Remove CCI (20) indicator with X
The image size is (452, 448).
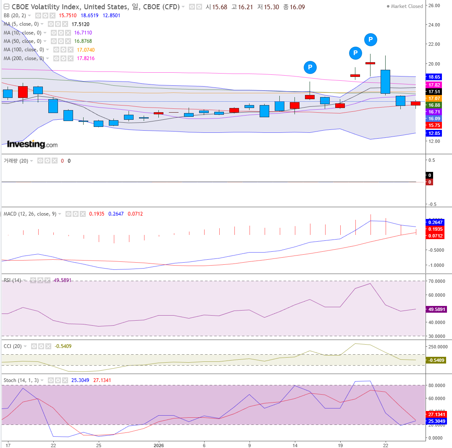(48, 346)
